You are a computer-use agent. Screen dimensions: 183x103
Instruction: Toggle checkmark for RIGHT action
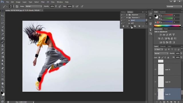(x=122, y=20)
